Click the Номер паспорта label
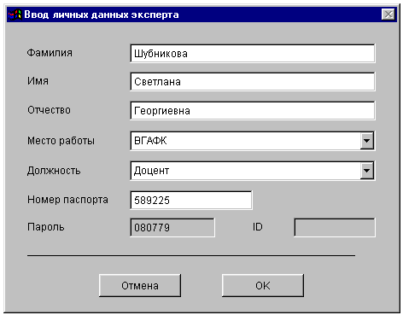 pyautogui.click(x=67, y=200)
